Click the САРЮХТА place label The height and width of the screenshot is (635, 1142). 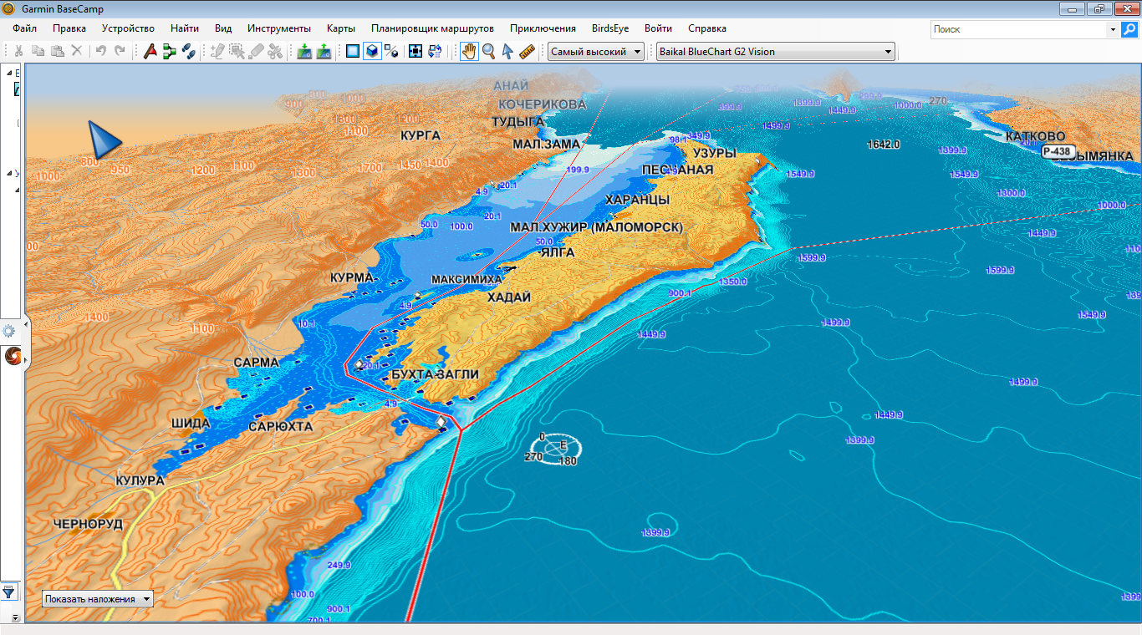[281, 426]
